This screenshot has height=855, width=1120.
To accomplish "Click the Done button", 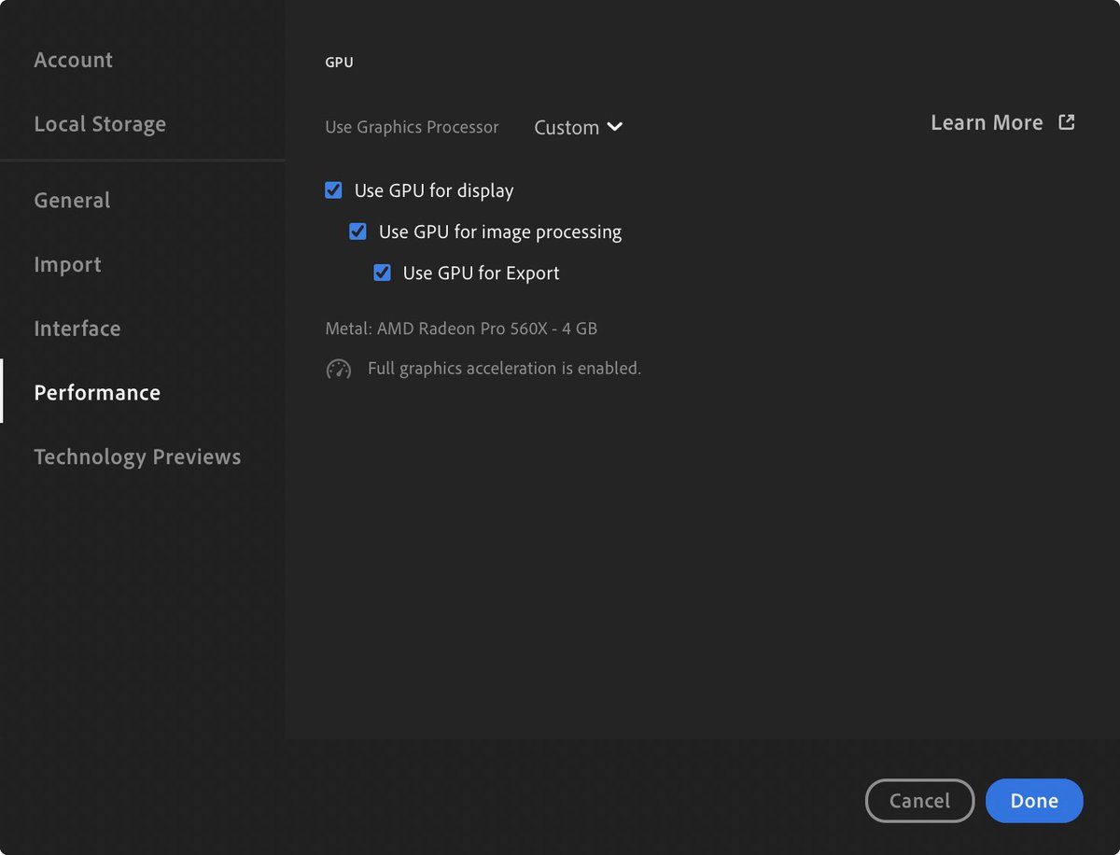I will click(x=1034, y=800).
